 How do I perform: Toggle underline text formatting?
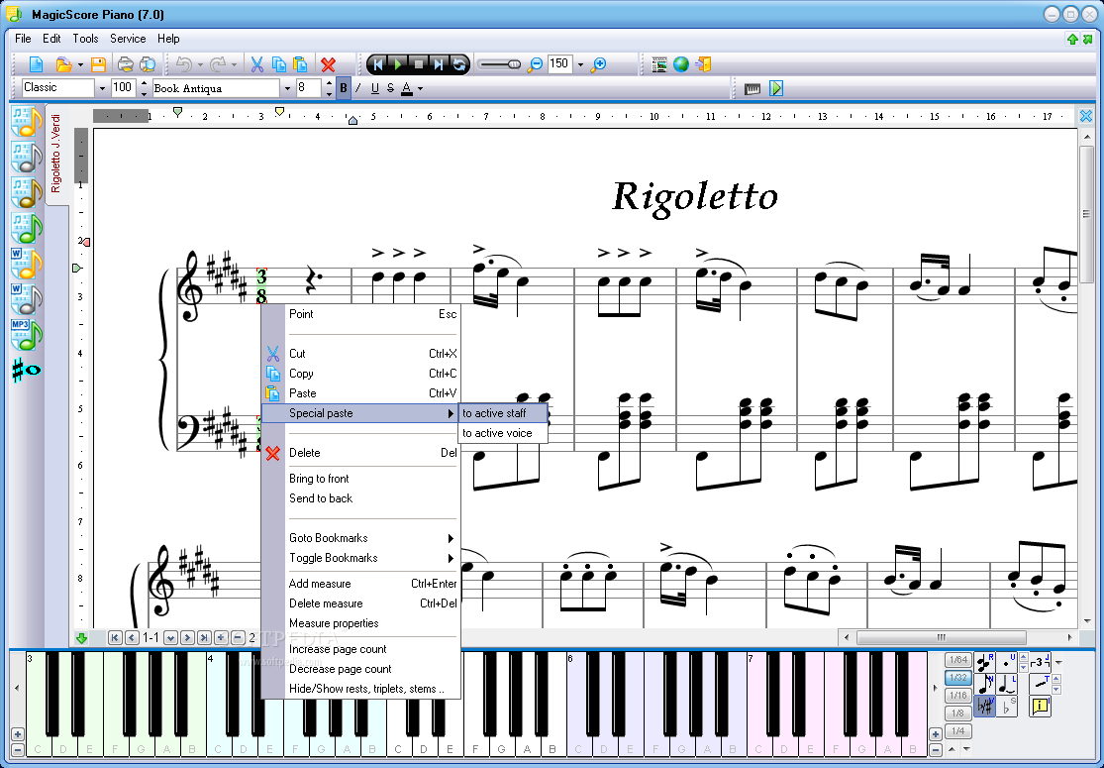[374, 88]
